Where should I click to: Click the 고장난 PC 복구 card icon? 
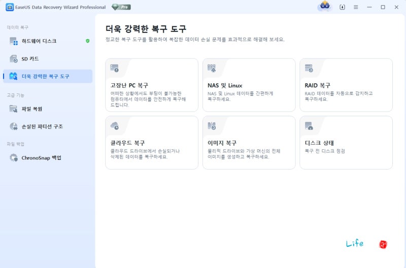coord(114,68)
